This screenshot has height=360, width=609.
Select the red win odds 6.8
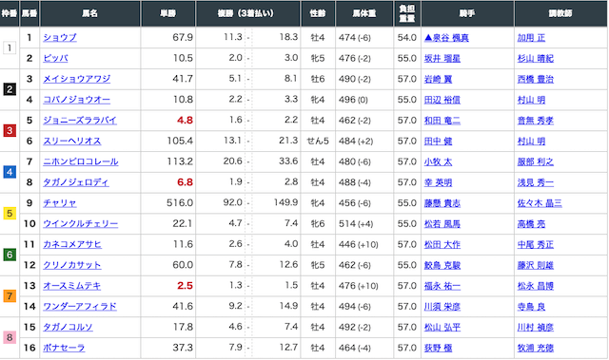[x=185, y=182]
